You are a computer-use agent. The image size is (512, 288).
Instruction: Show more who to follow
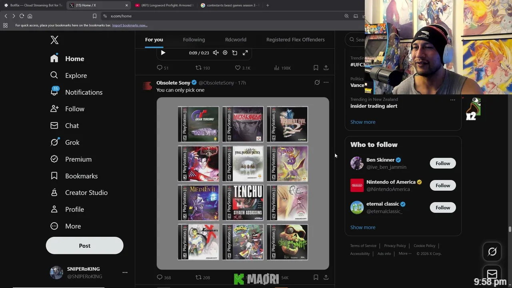[363, 227]
